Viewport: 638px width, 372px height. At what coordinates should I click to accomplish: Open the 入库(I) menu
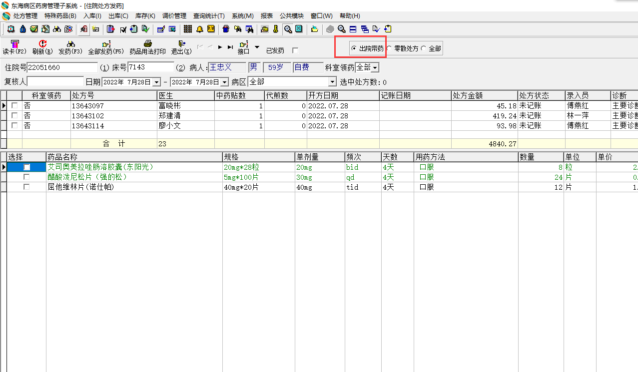pos(92,16)
